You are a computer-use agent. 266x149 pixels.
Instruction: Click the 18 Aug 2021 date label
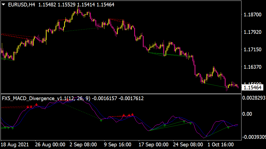[15, 145]
